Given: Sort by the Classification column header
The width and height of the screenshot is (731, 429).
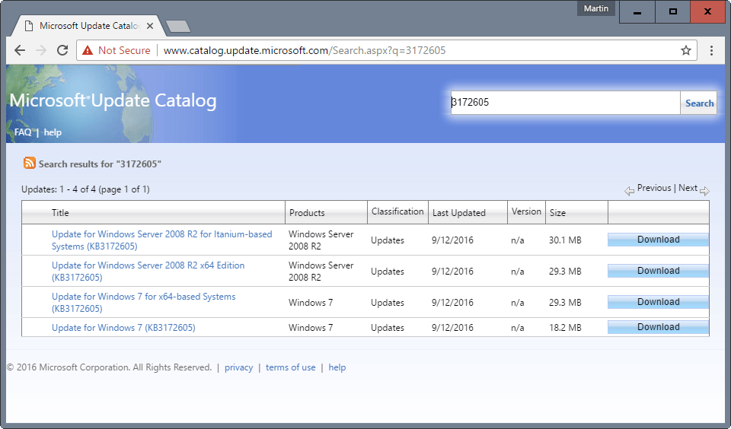Looking at the screenshot, I should pyautogui.click(x=397, y=211).
